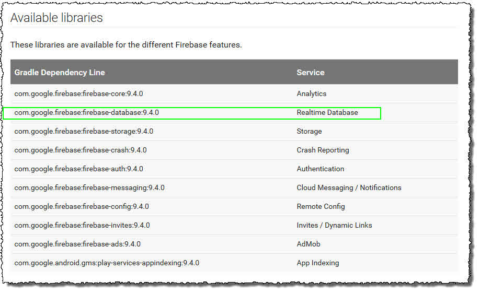This screenshot has height=294, width=480.
Task: Select the firebase-config:9.4.0 dependency line
Action: pyautogui.click(x=82, y=207)
